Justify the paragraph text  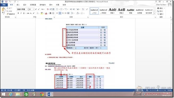click(x=65, y=13)
